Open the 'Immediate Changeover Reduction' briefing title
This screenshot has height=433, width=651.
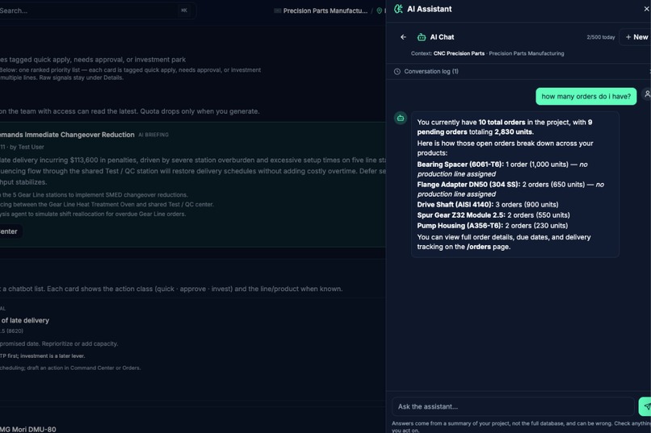pyautogui.click(x=67, y=135)
